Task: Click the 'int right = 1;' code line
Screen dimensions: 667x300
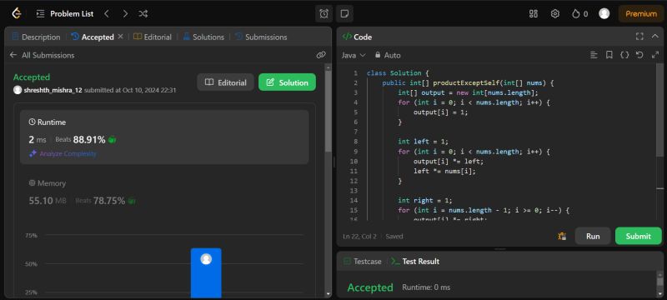Action: (425, 201)
